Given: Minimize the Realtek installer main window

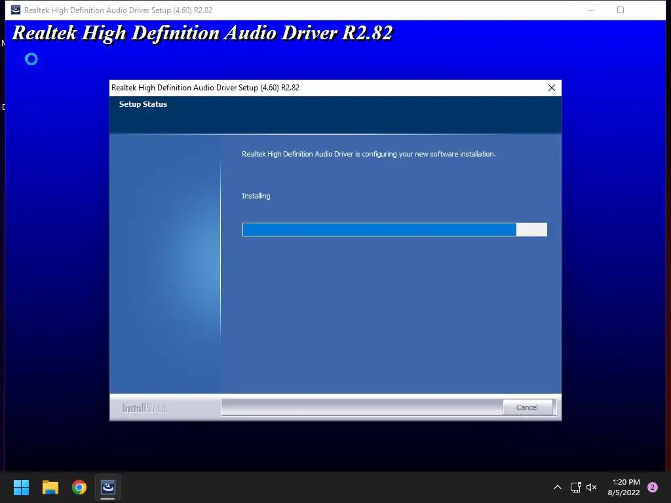Looking at the screenshot, I should [x=591, y=10].
